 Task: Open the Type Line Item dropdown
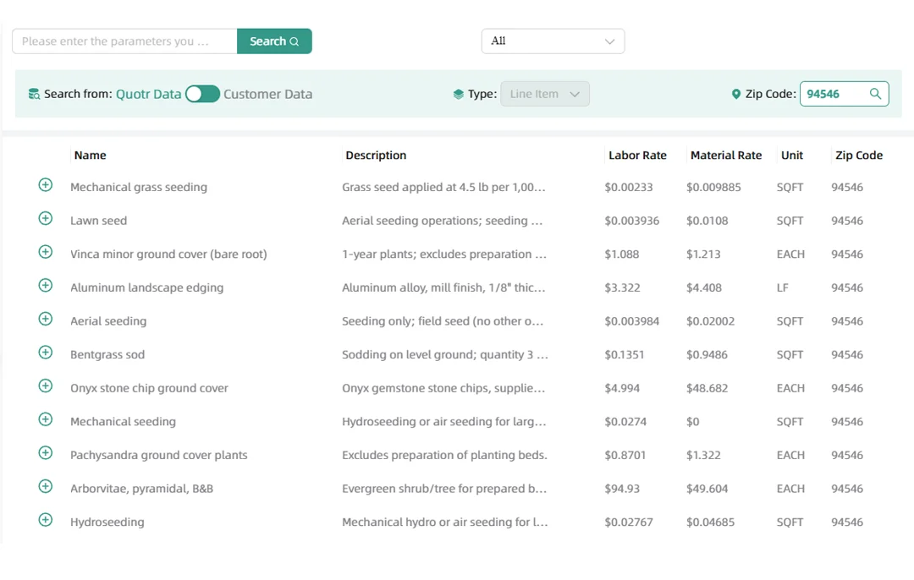544,94
